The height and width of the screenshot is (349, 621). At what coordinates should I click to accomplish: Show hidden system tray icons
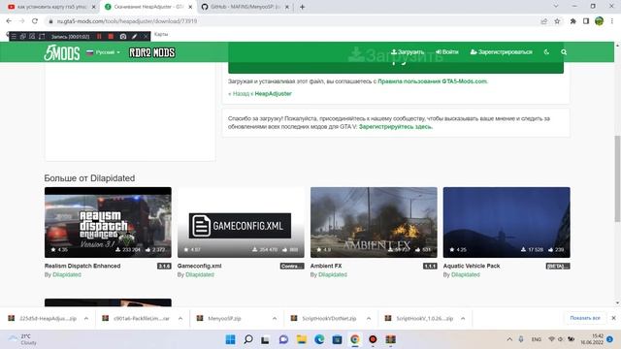click(x=509, y=339)
